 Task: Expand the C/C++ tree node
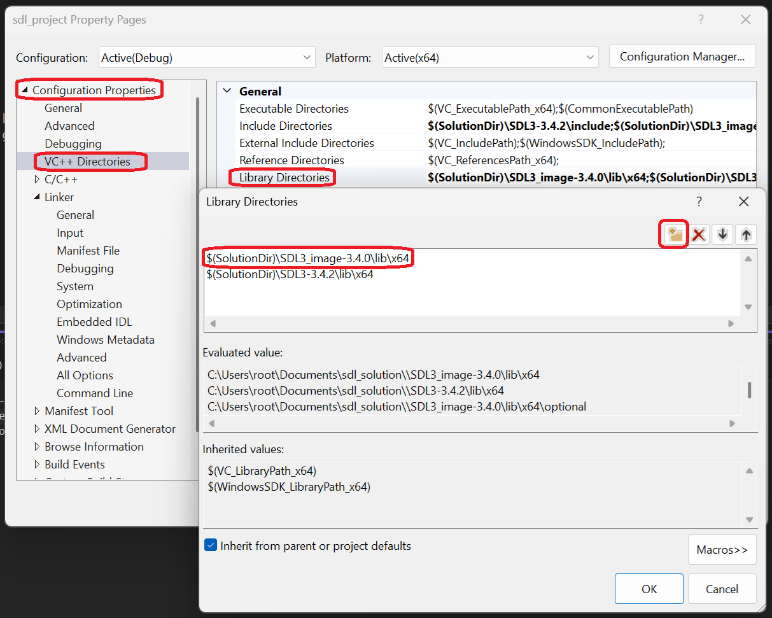pos(36,179)
